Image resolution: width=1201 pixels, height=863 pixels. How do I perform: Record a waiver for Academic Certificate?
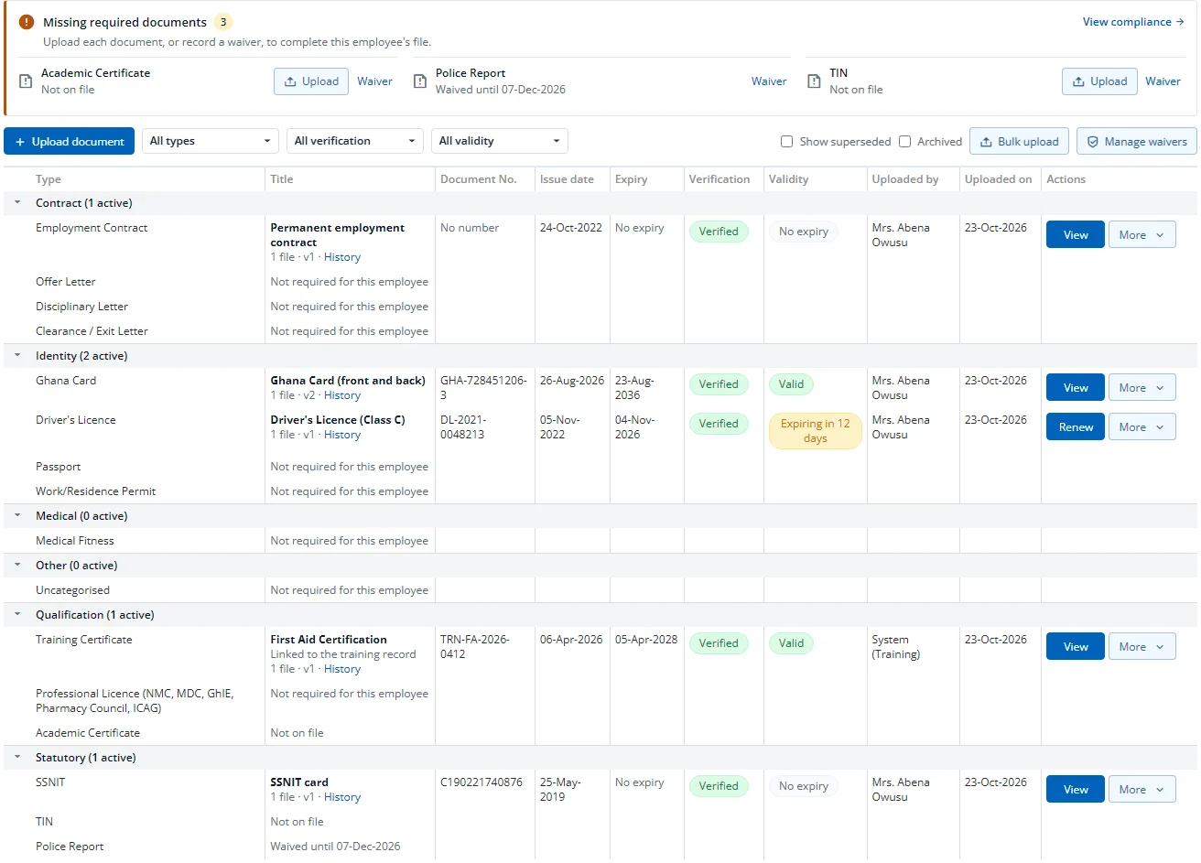point(374,81)
